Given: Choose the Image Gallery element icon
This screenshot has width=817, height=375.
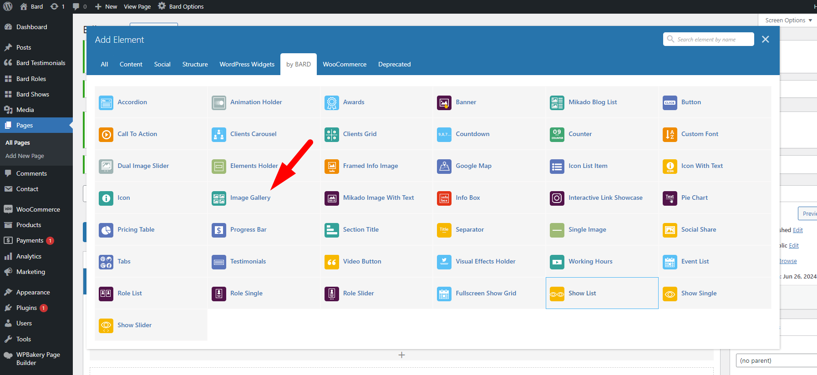Looking at the screenshot, I should 219,198.
